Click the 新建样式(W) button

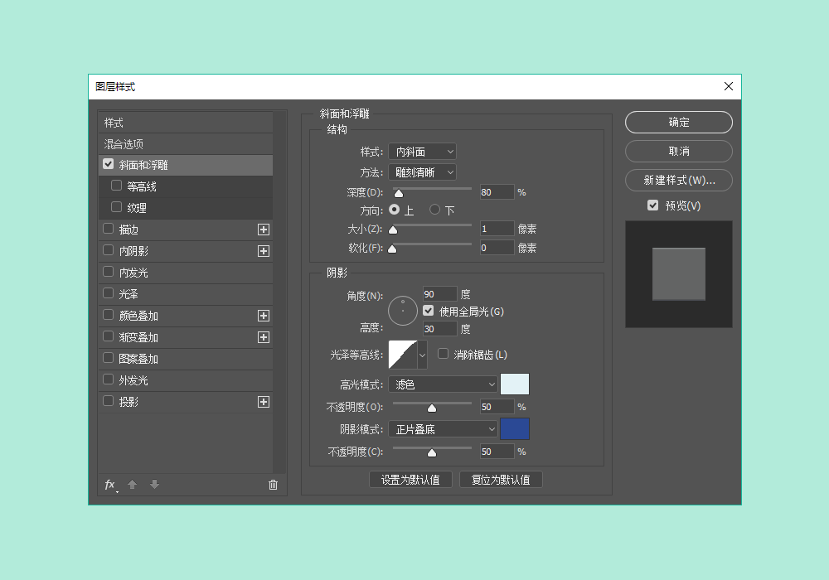click(678, 180)
